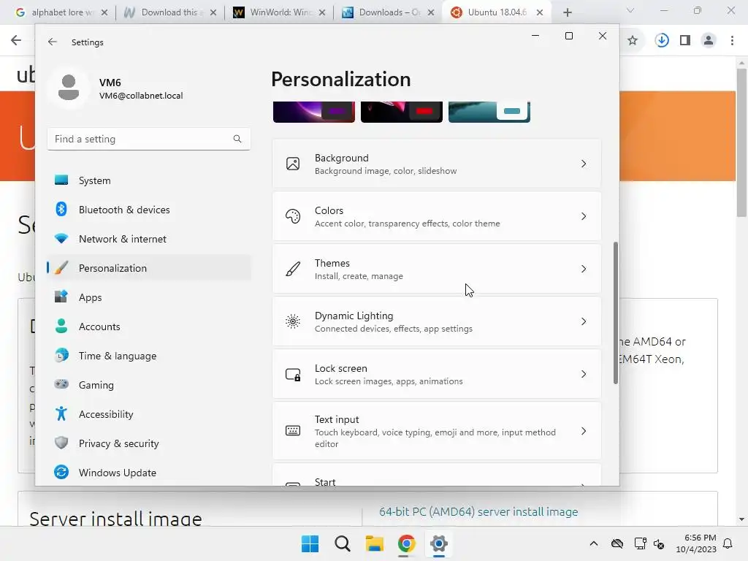This screenshot has height=561, width=748.
Task: Open the clock showing 6:56 PM
Action: pyautogui.click(x=696, y=543)
